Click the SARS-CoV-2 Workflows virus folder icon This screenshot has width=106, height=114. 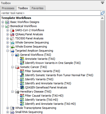point(12,30)
